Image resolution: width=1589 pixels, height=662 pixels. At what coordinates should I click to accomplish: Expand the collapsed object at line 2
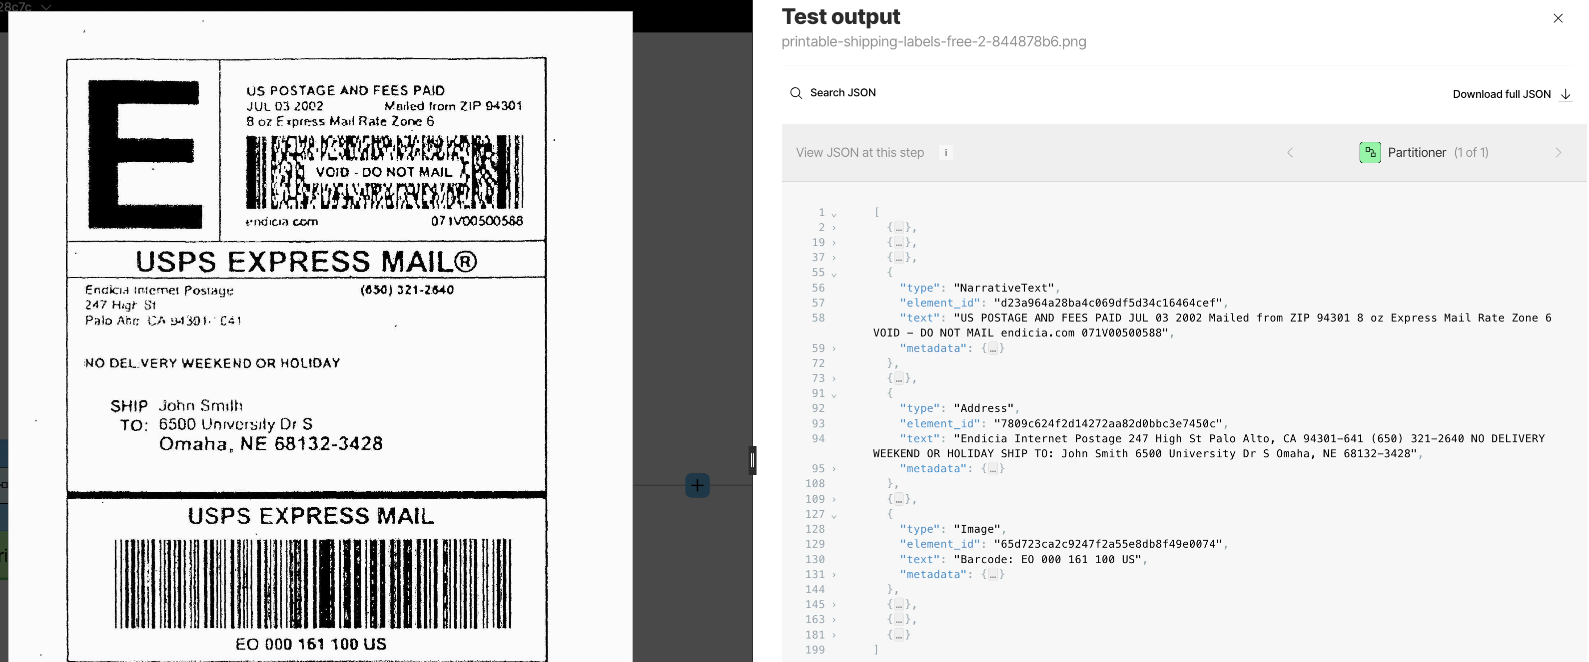[834, 228]
